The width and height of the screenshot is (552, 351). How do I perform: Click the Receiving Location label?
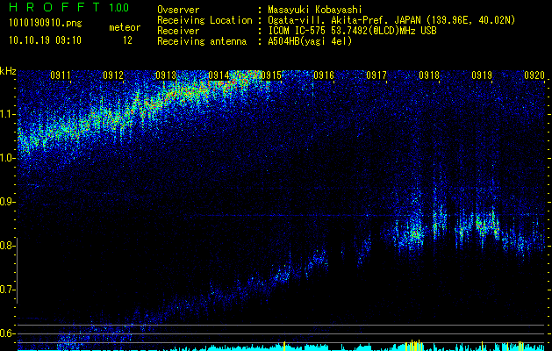(204, 20)
